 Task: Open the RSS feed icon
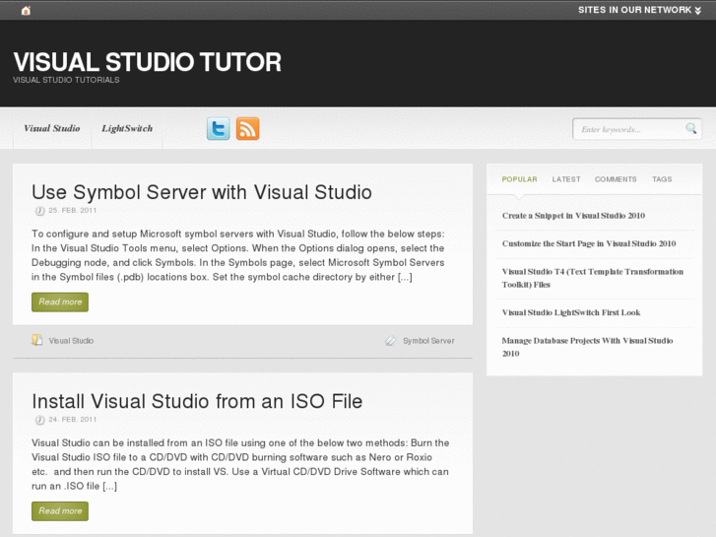point(247,128)
